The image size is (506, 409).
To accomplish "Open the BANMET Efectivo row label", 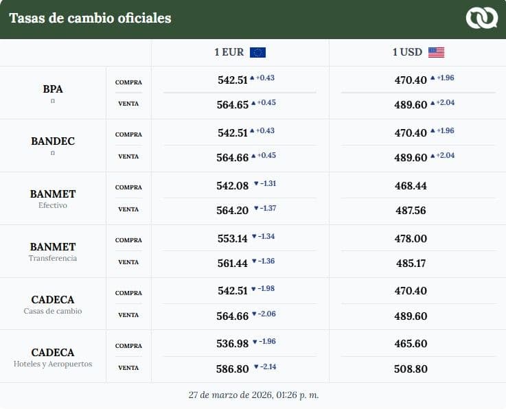I will pos(53,198).
